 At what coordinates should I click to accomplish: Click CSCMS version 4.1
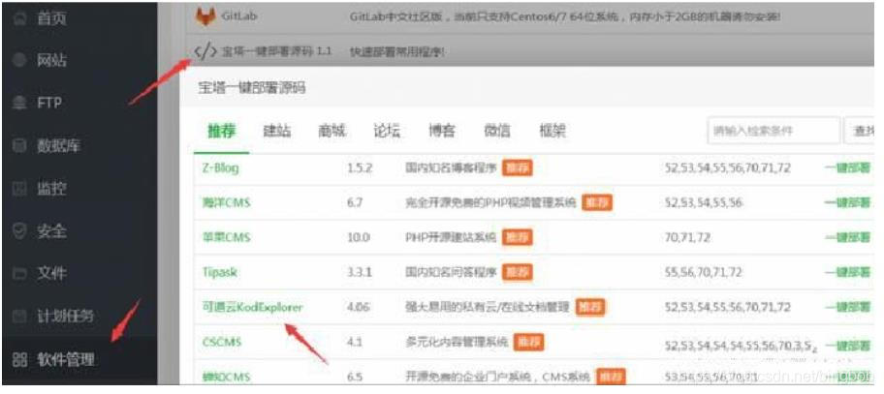(355, 343)
